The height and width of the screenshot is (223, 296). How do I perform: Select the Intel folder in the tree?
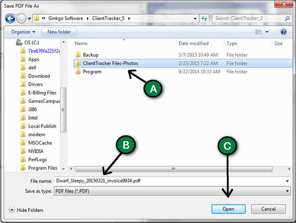pyautogui.click(x=29, y=118)
